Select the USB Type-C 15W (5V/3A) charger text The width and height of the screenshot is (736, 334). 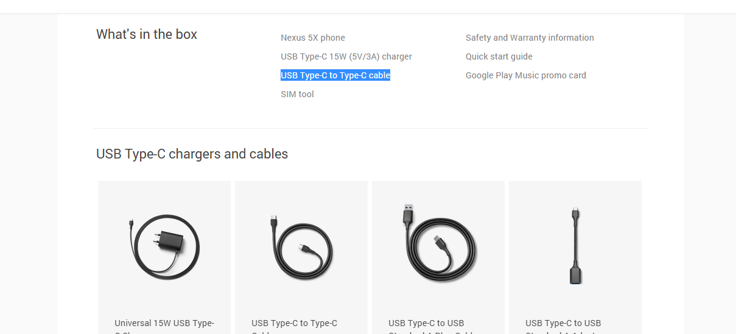pos(346,56)
